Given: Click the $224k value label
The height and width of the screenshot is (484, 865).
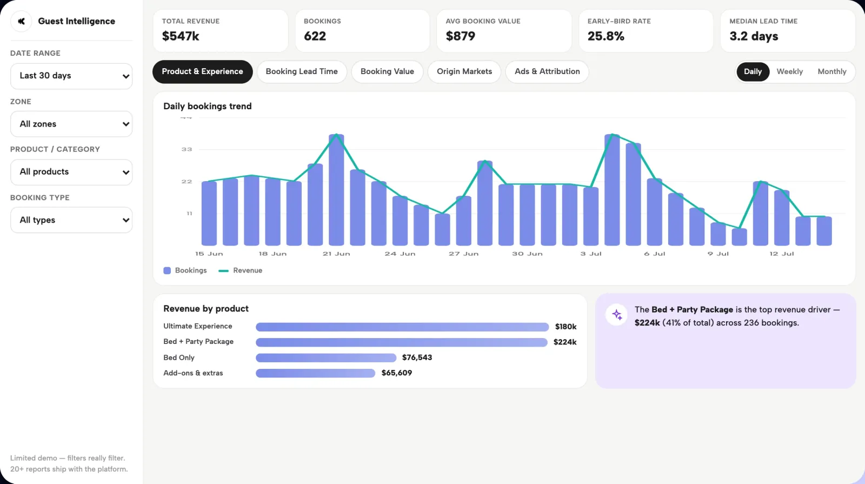Looking at the screenshot, I should (x=565, y=342).
